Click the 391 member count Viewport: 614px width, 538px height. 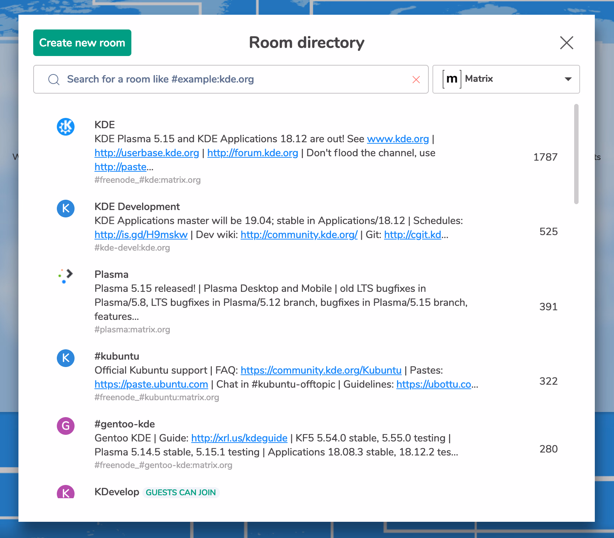coord(549,307)
